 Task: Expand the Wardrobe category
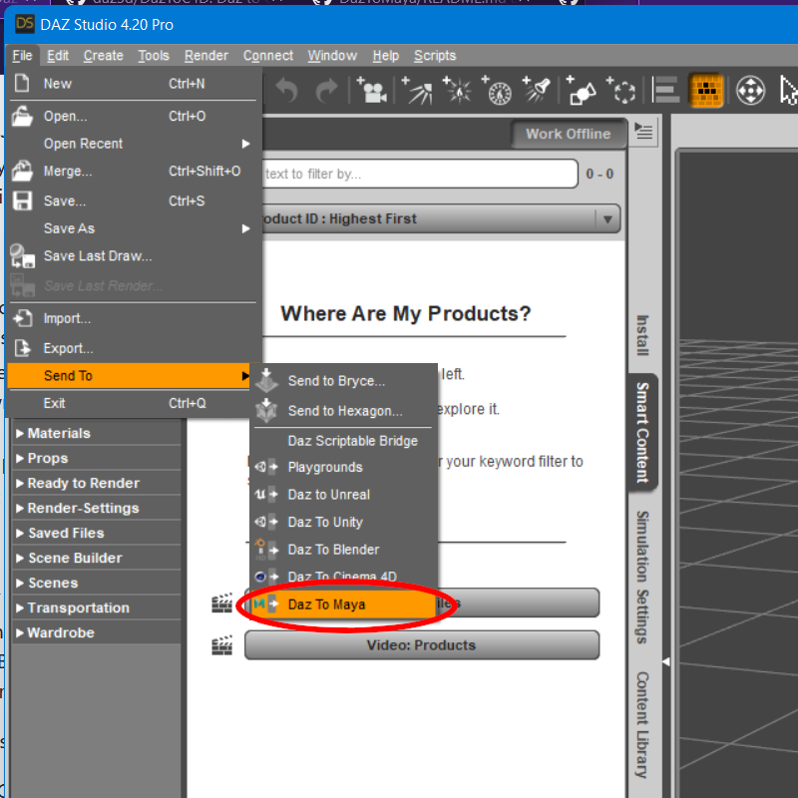(x=96, y=632)
